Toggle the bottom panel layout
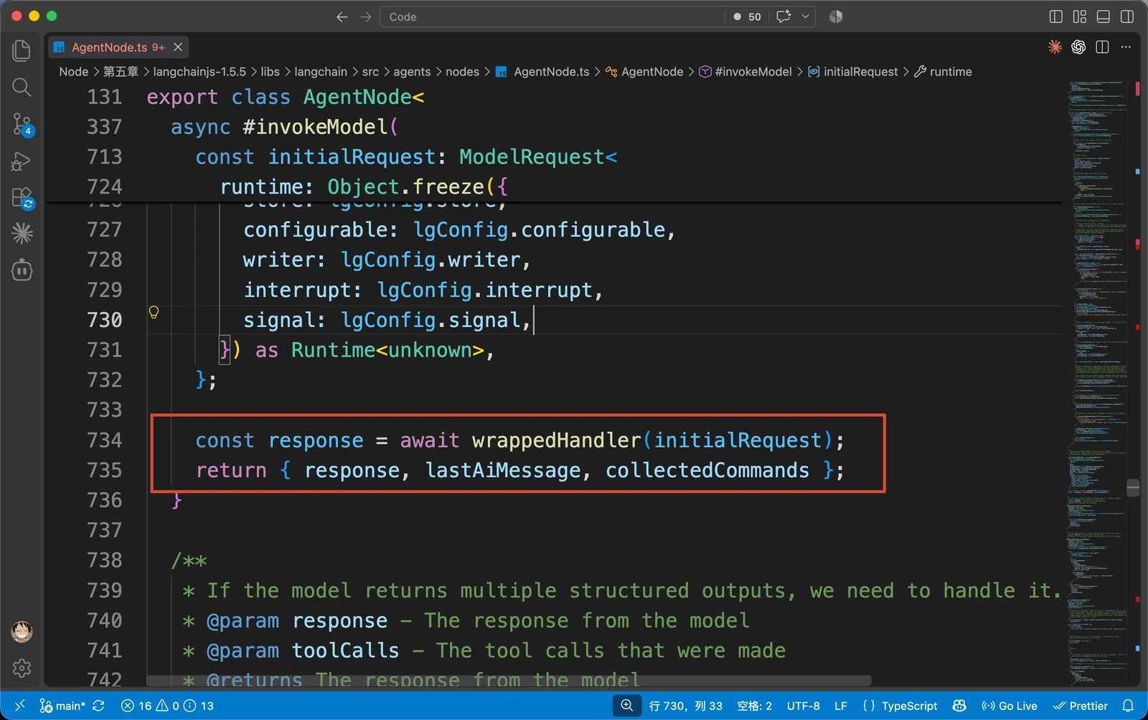Screen dimensions: 1148x720 click(x=1104, y=16)
